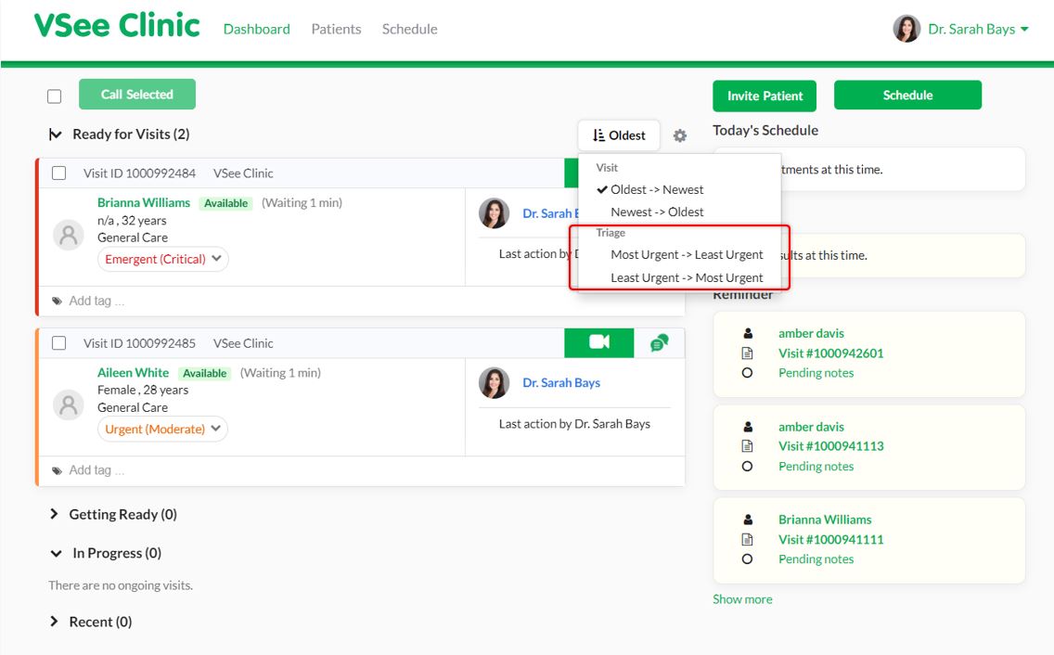Click Pending notes for Visit #1000941113
Viewport: 1054px width, 655px height.
point(816,466)
